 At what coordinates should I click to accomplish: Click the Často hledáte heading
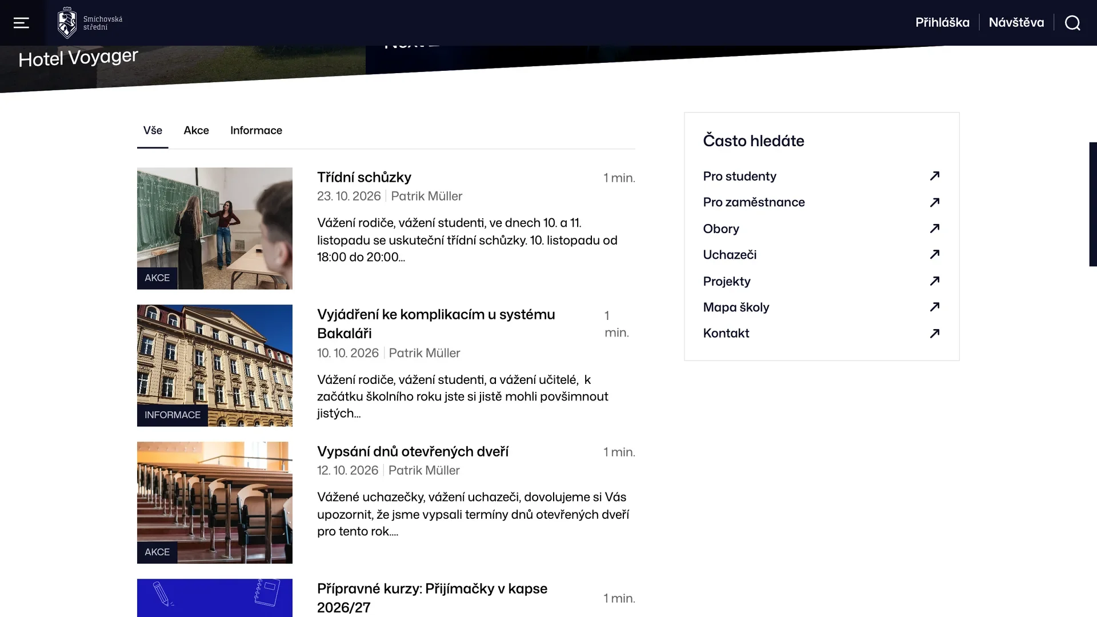[754, 141]
